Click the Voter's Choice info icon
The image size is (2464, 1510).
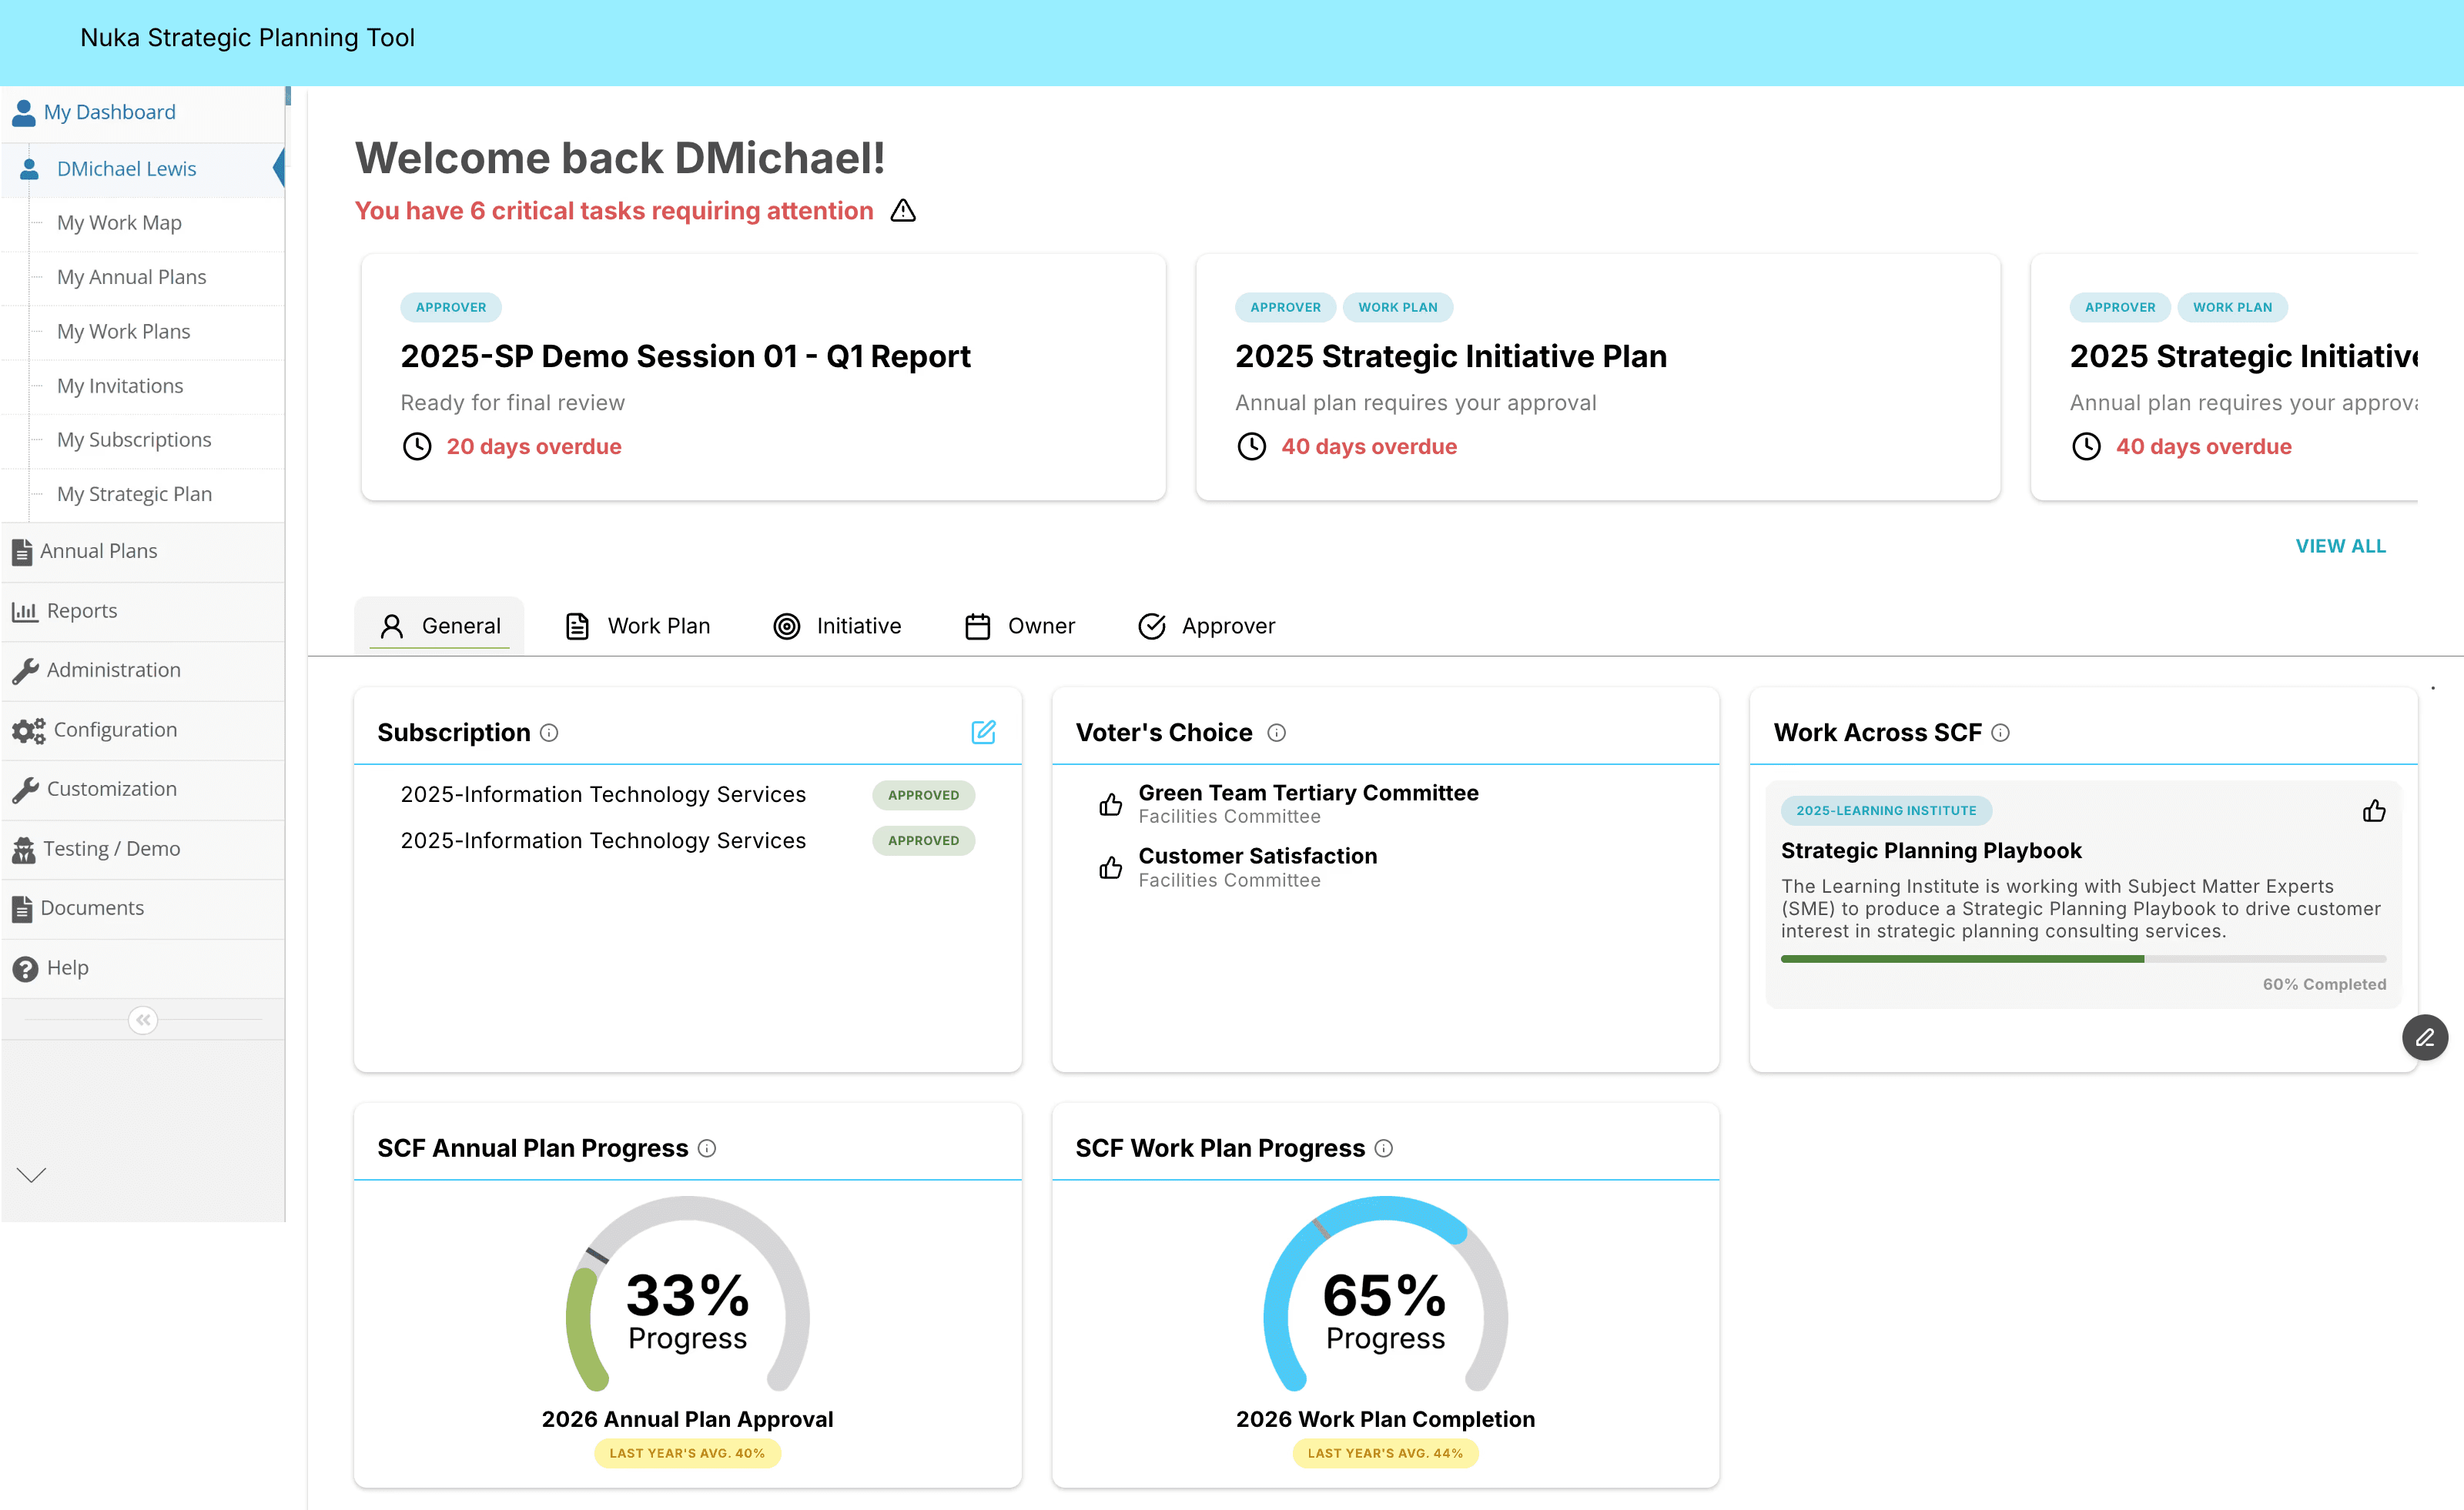pos(1276,733)
